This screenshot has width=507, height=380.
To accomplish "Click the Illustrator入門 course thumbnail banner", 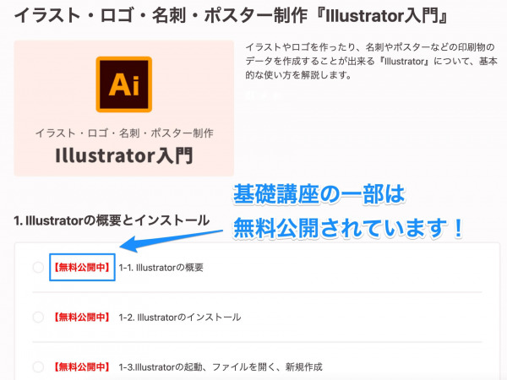I will pos(124,108).
